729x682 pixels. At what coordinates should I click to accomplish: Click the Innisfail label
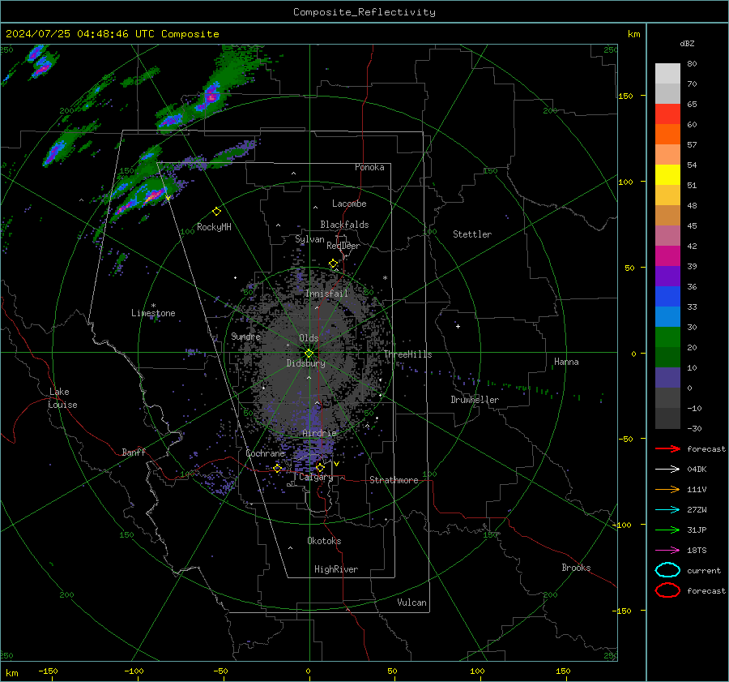tap(326, 294)
